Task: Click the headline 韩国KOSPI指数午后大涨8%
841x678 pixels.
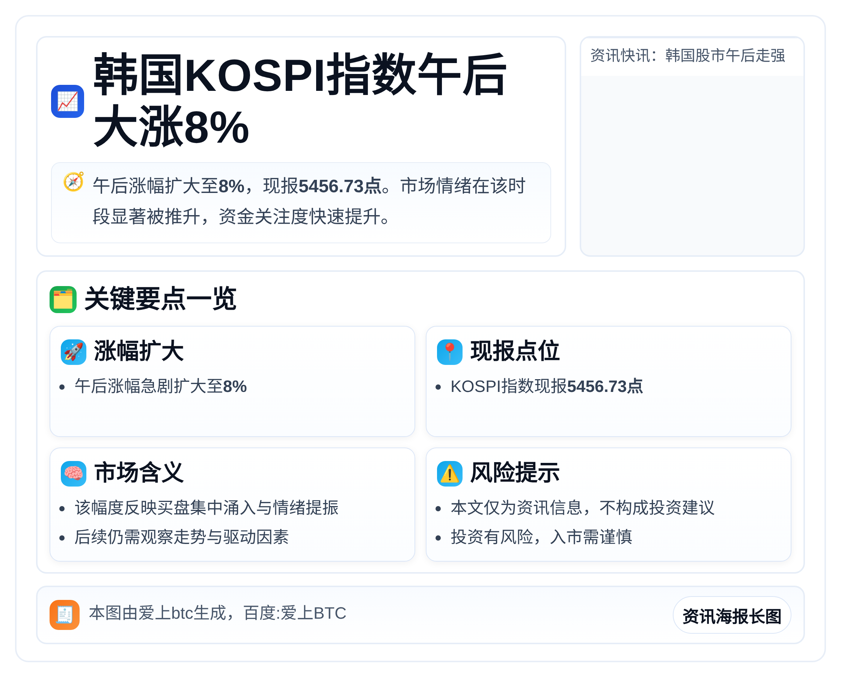Action: (x=300, y=100)
